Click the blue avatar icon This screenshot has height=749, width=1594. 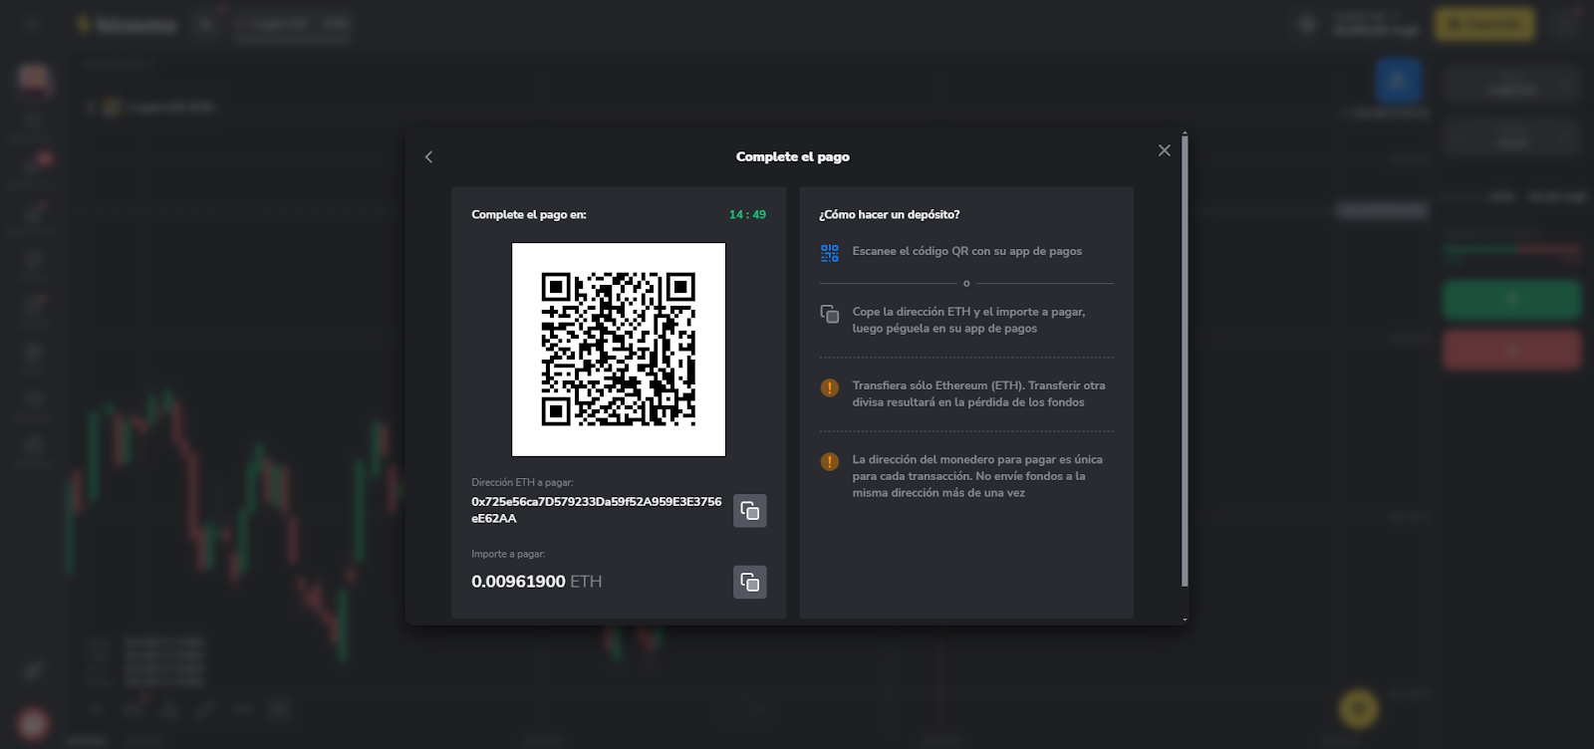(x=1398, y=81)
